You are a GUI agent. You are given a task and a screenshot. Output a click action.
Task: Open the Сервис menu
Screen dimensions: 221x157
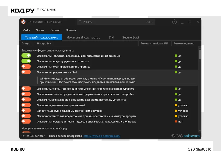(x=55, y=30)
